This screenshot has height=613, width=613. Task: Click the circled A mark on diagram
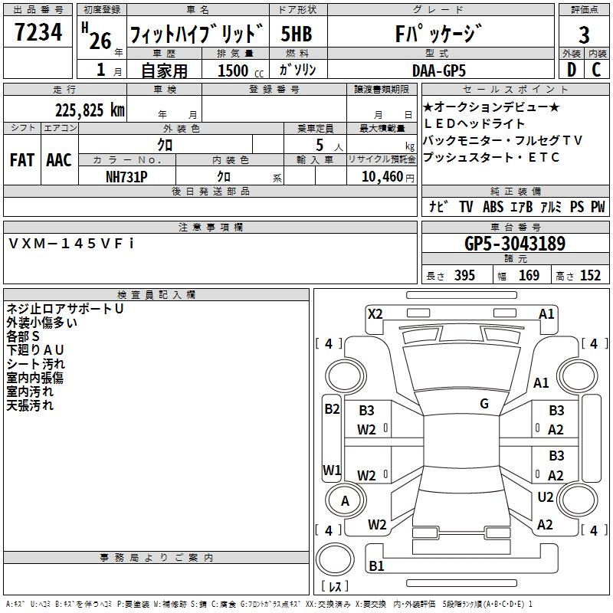[x=345, y=500]
